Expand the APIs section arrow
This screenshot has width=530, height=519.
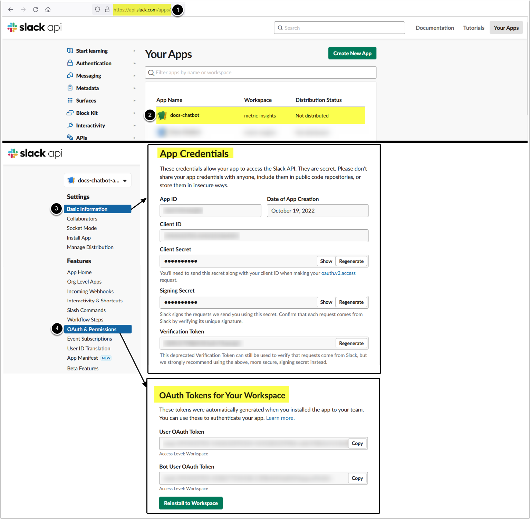[x=135, y=138]
